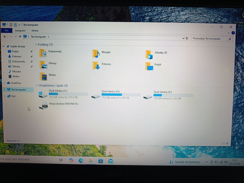The image size is (244, 183).
Task: Click File Explorer taskbar icon
Action: pyautogui.click(x=90, y=161)
